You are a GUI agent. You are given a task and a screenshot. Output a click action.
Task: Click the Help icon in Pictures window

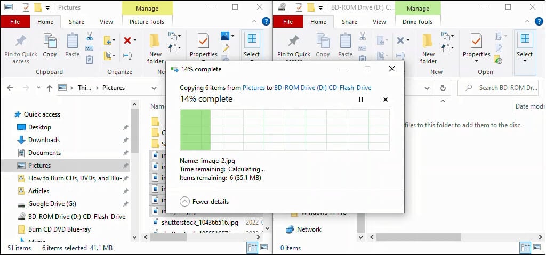266,22
